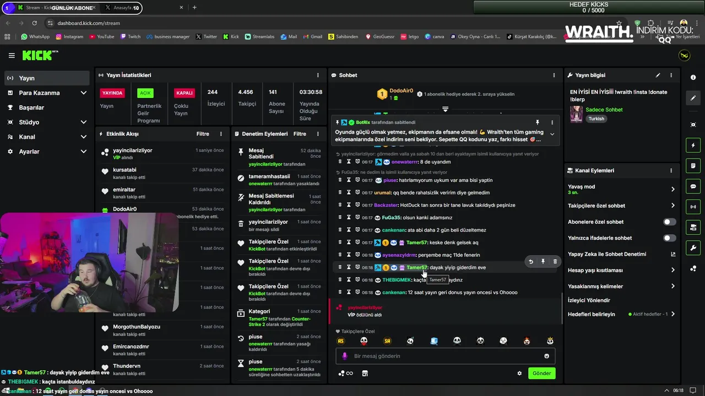
Task: Expand the Ayarlar sidebar section
Action: (84, 151)
